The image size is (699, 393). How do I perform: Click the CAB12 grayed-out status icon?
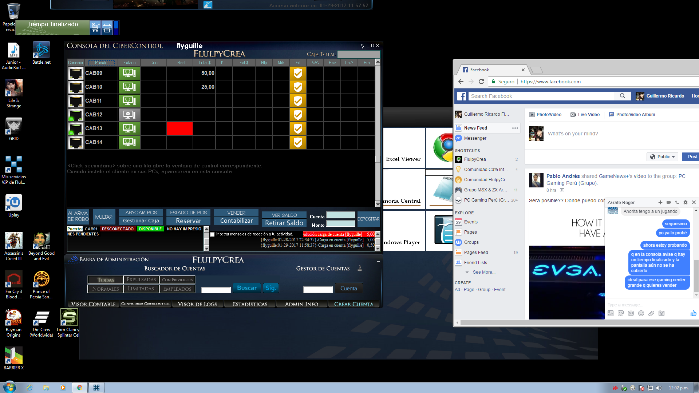(x=129, y=115)
